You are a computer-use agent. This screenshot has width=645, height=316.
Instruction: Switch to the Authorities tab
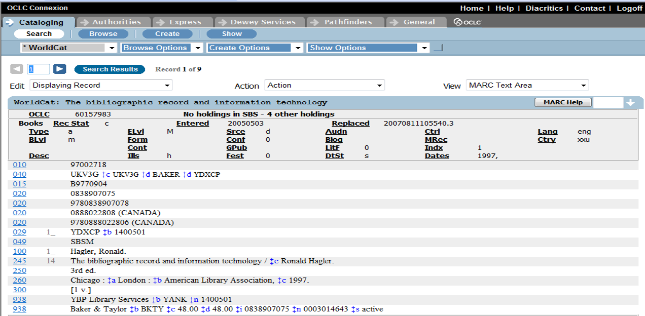pyautogui.click(x=116, y=22)
